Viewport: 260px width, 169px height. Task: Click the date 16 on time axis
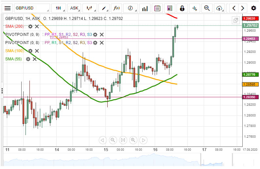(x=155, y=150)
